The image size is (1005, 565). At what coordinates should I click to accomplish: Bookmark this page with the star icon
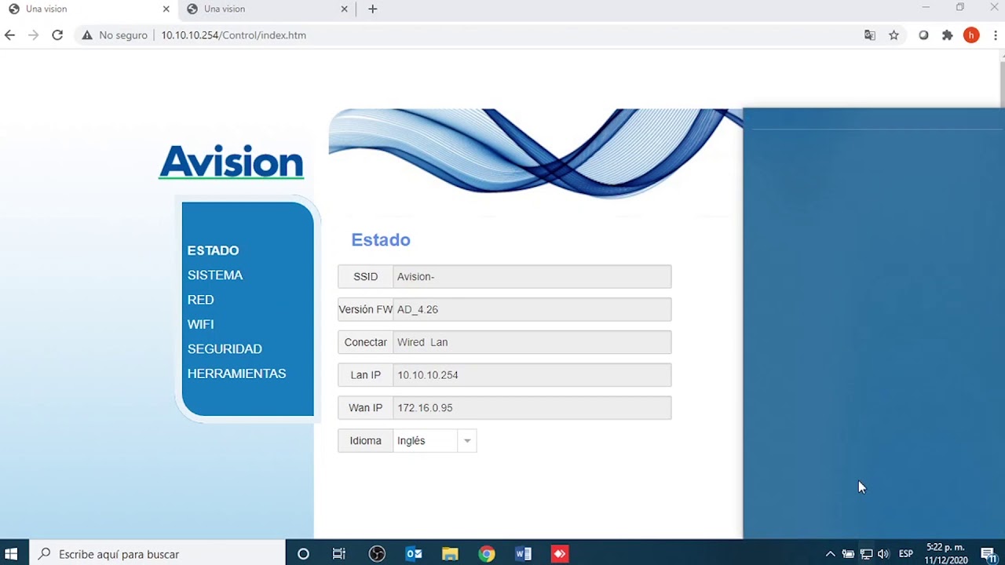(x=894, y=35)
